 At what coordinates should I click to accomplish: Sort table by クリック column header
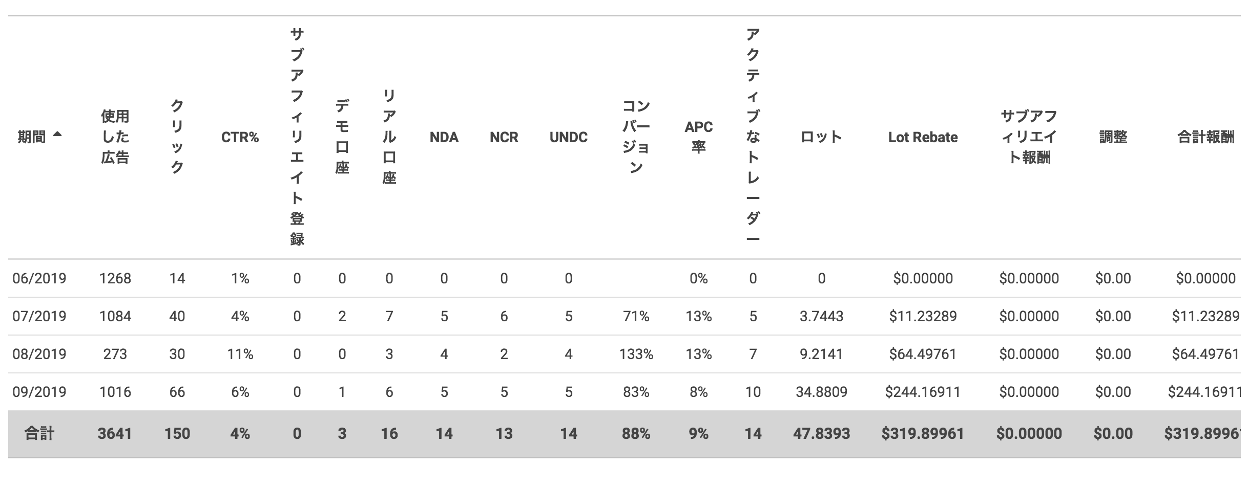coord(177,137)
